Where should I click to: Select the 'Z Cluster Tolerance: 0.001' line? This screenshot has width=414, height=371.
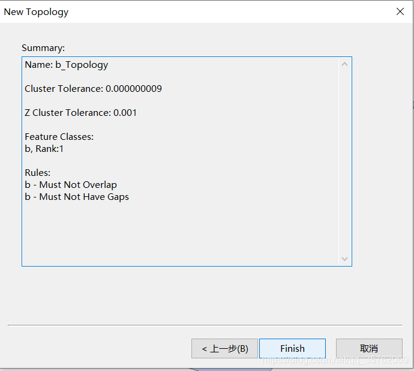80,113
